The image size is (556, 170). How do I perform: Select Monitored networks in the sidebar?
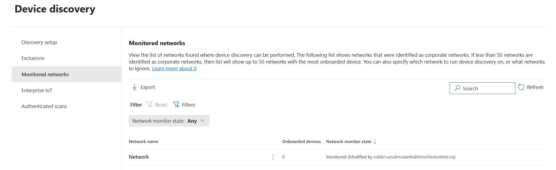[x=45, y=74]
